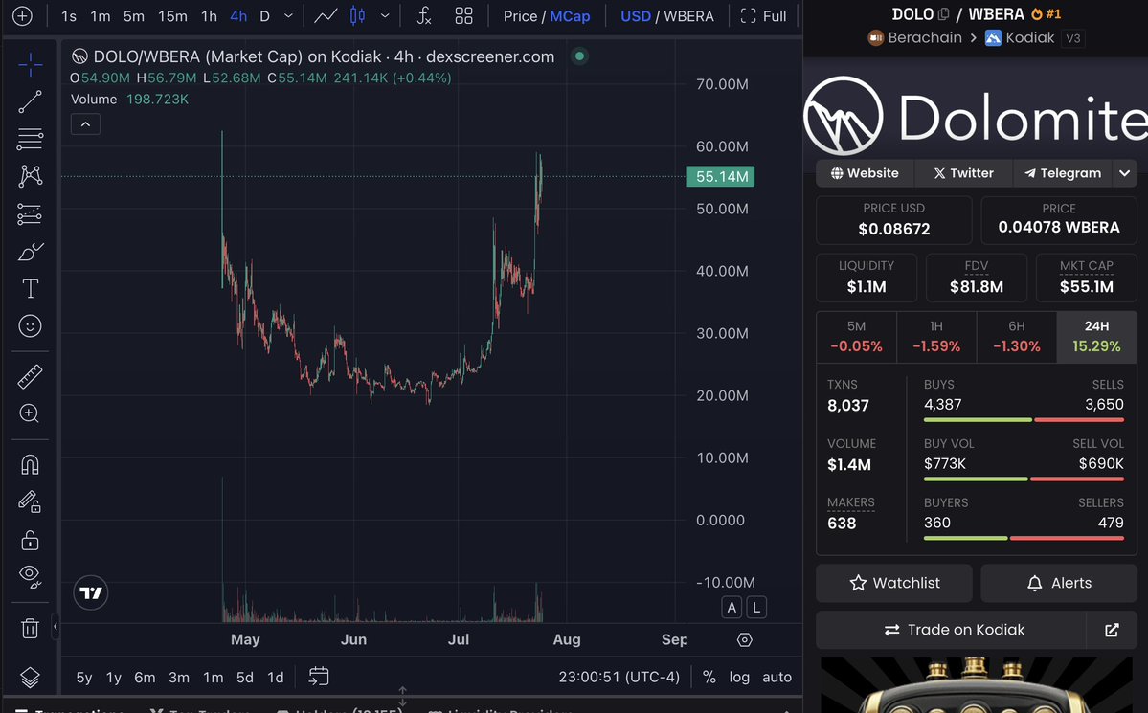Toggle lock all drawing tools
The height and width of the screenshot is (713, 1148).
[30, 540]
